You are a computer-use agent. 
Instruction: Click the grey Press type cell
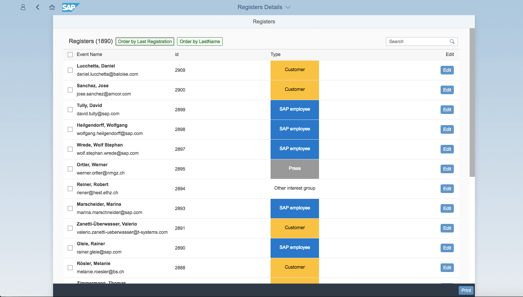(295, 169)
